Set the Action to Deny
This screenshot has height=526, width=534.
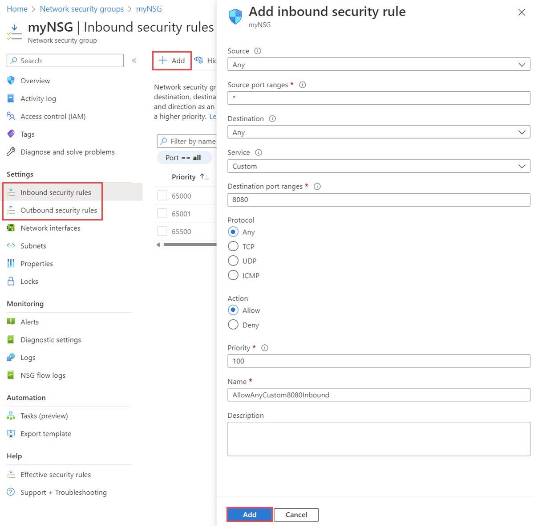click(233, 325)
